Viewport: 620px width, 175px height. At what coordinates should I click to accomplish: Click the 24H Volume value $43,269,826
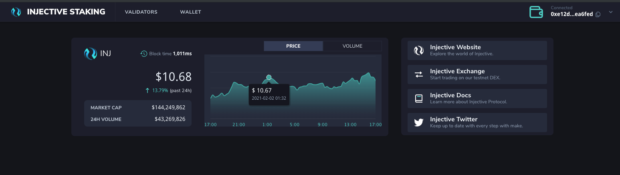170,119
